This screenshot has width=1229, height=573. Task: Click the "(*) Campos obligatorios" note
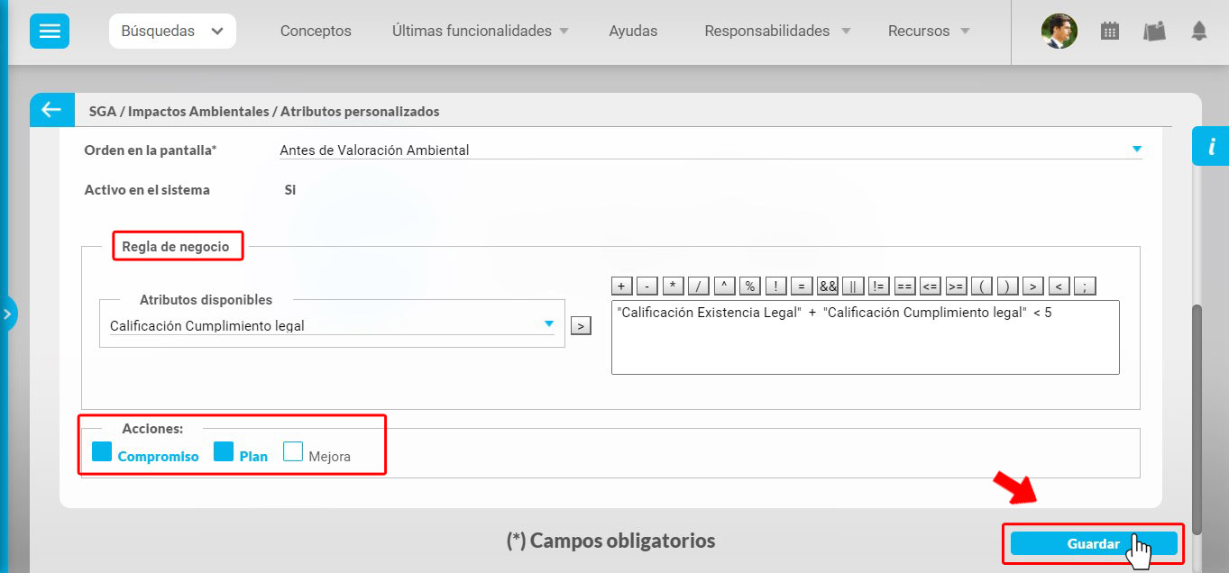(x=610, y=541)
